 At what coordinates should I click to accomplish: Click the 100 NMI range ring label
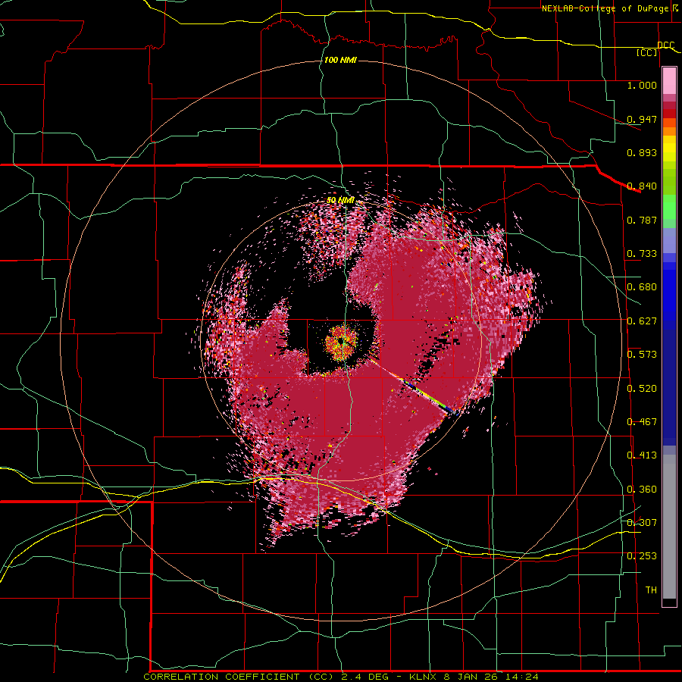click(x=340, y=60)
